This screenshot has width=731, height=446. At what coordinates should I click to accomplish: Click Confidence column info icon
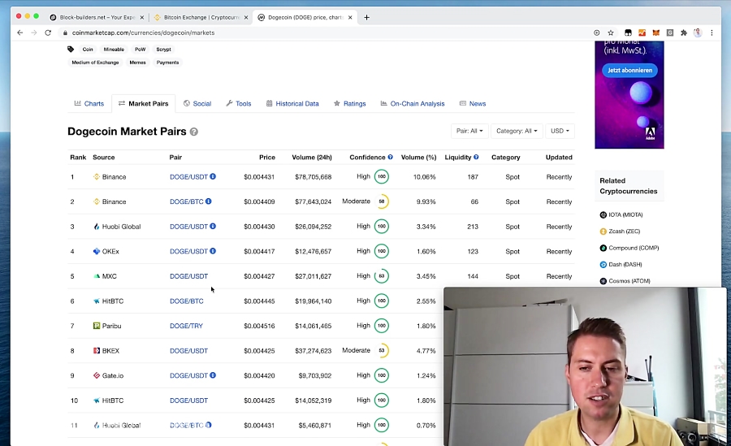[390, 158]
